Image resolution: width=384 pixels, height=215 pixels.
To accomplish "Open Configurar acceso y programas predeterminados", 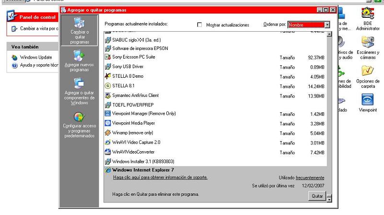I will (80, 125).
